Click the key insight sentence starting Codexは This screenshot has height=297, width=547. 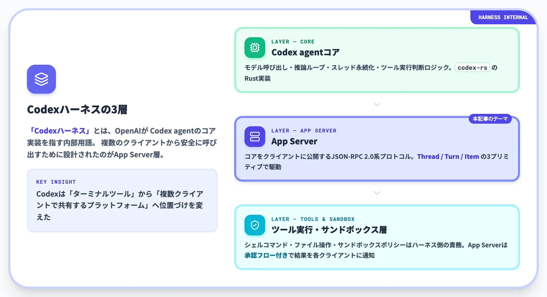pyautogui.click(x=120, y=205)
